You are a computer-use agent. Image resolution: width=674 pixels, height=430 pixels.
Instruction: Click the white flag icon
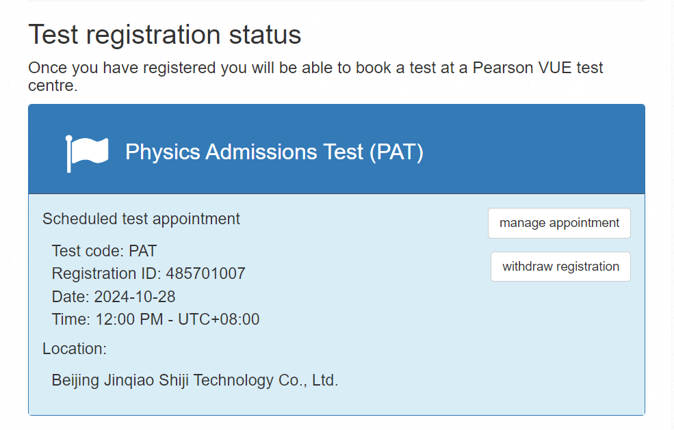pos(87,154)
